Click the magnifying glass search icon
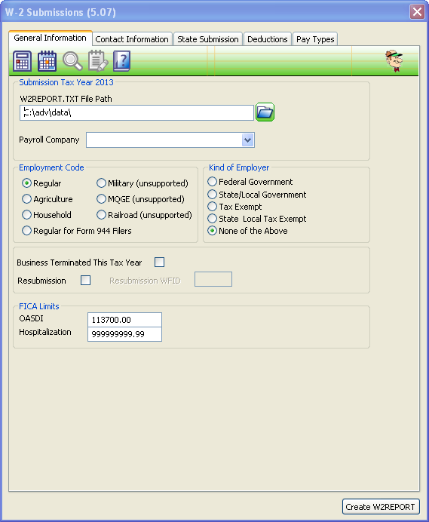The image size is (429, 522). tap(72, 61)
